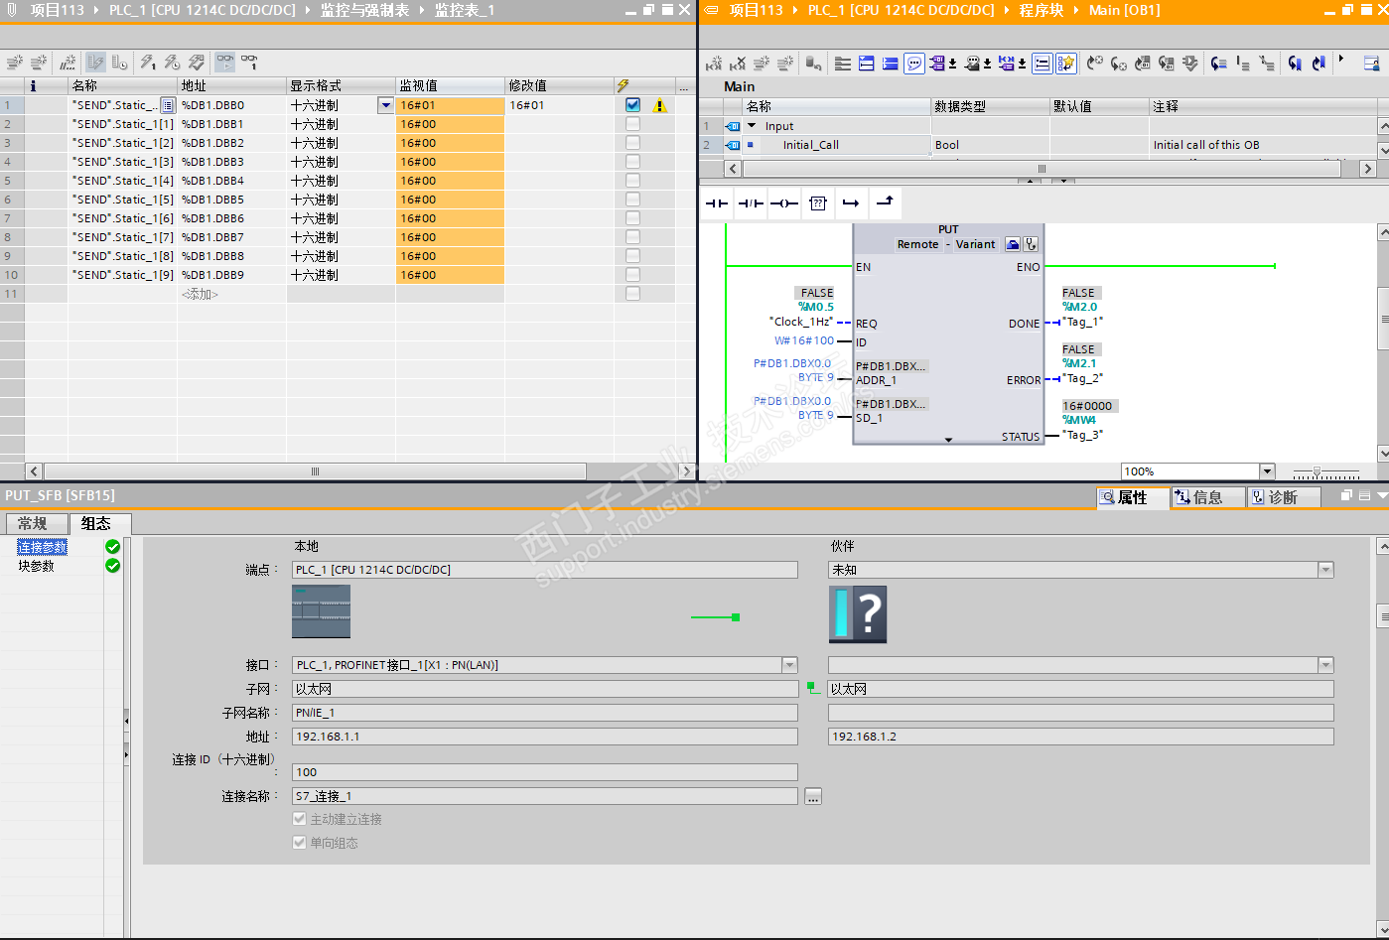Screen dimensions: 1389x940
Task: Open display format dropdown for first row
Action: tap(385, 105)
